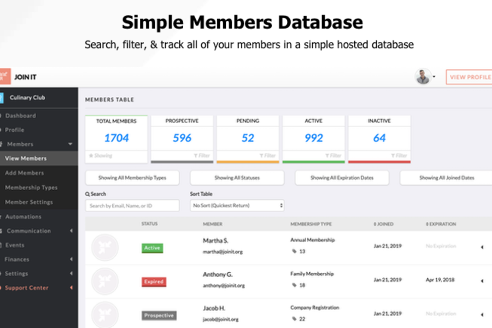The width and height of the screenshot is (492, 328).
Task: Click Anthony G. Expired status badge
Action: (x=154, y=282)
